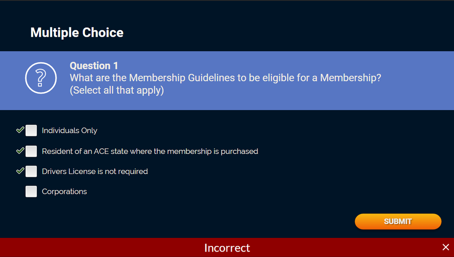Click the green checkmark beside the ACE state option
Viewport: 454px width, 257px height.
pos(20,151)
